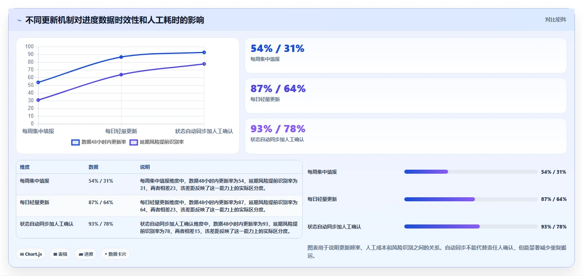Click the 每日轻量更新 description in 说明 column
The image size is (583, 276).
click(219, 206)
